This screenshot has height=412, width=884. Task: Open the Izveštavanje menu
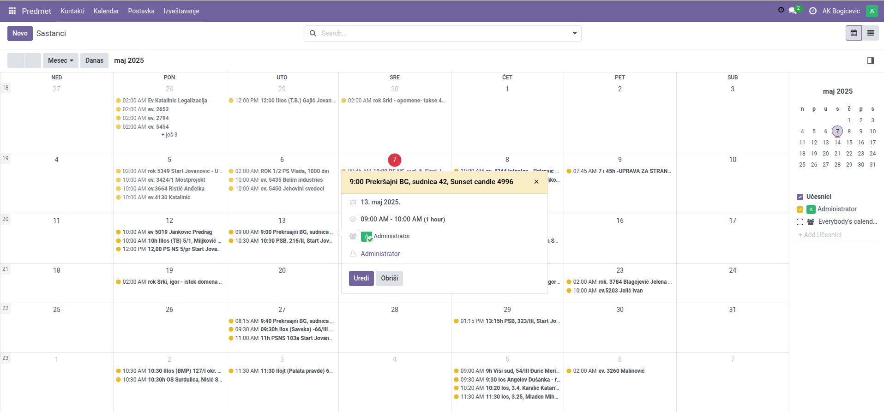pyautogui.click(x=181, y=11)
